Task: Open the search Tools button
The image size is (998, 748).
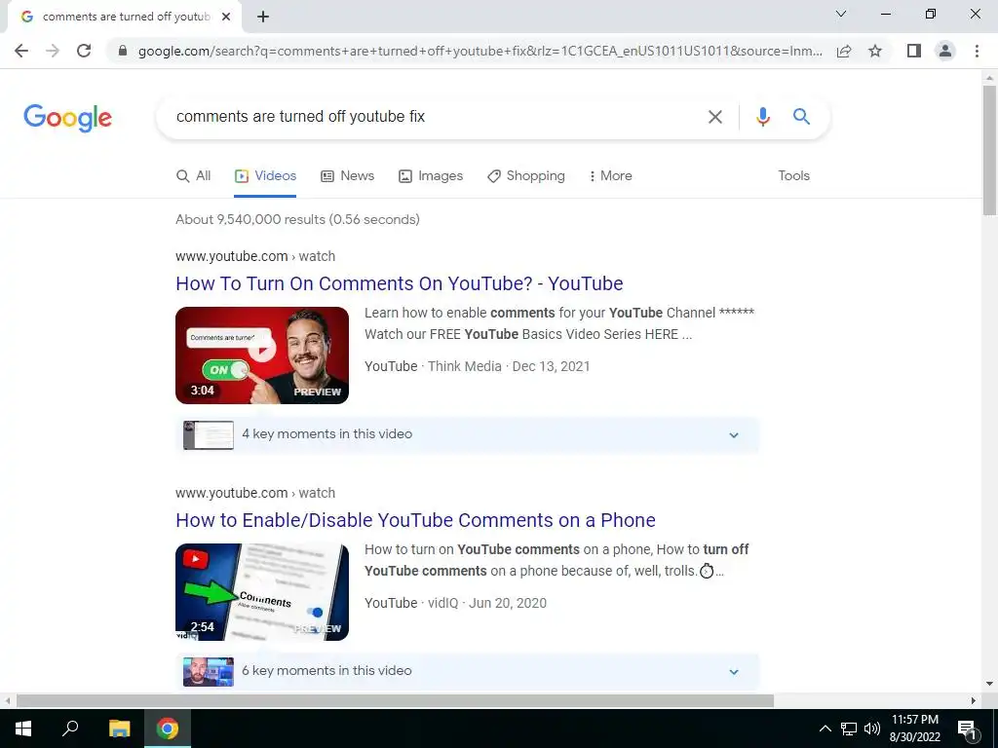Action: click(793, 176)
